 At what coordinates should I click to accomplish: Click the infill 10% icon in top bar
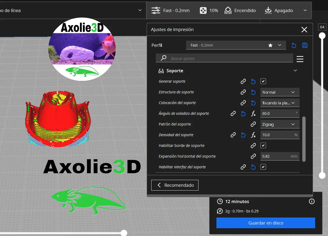[203, 10]
